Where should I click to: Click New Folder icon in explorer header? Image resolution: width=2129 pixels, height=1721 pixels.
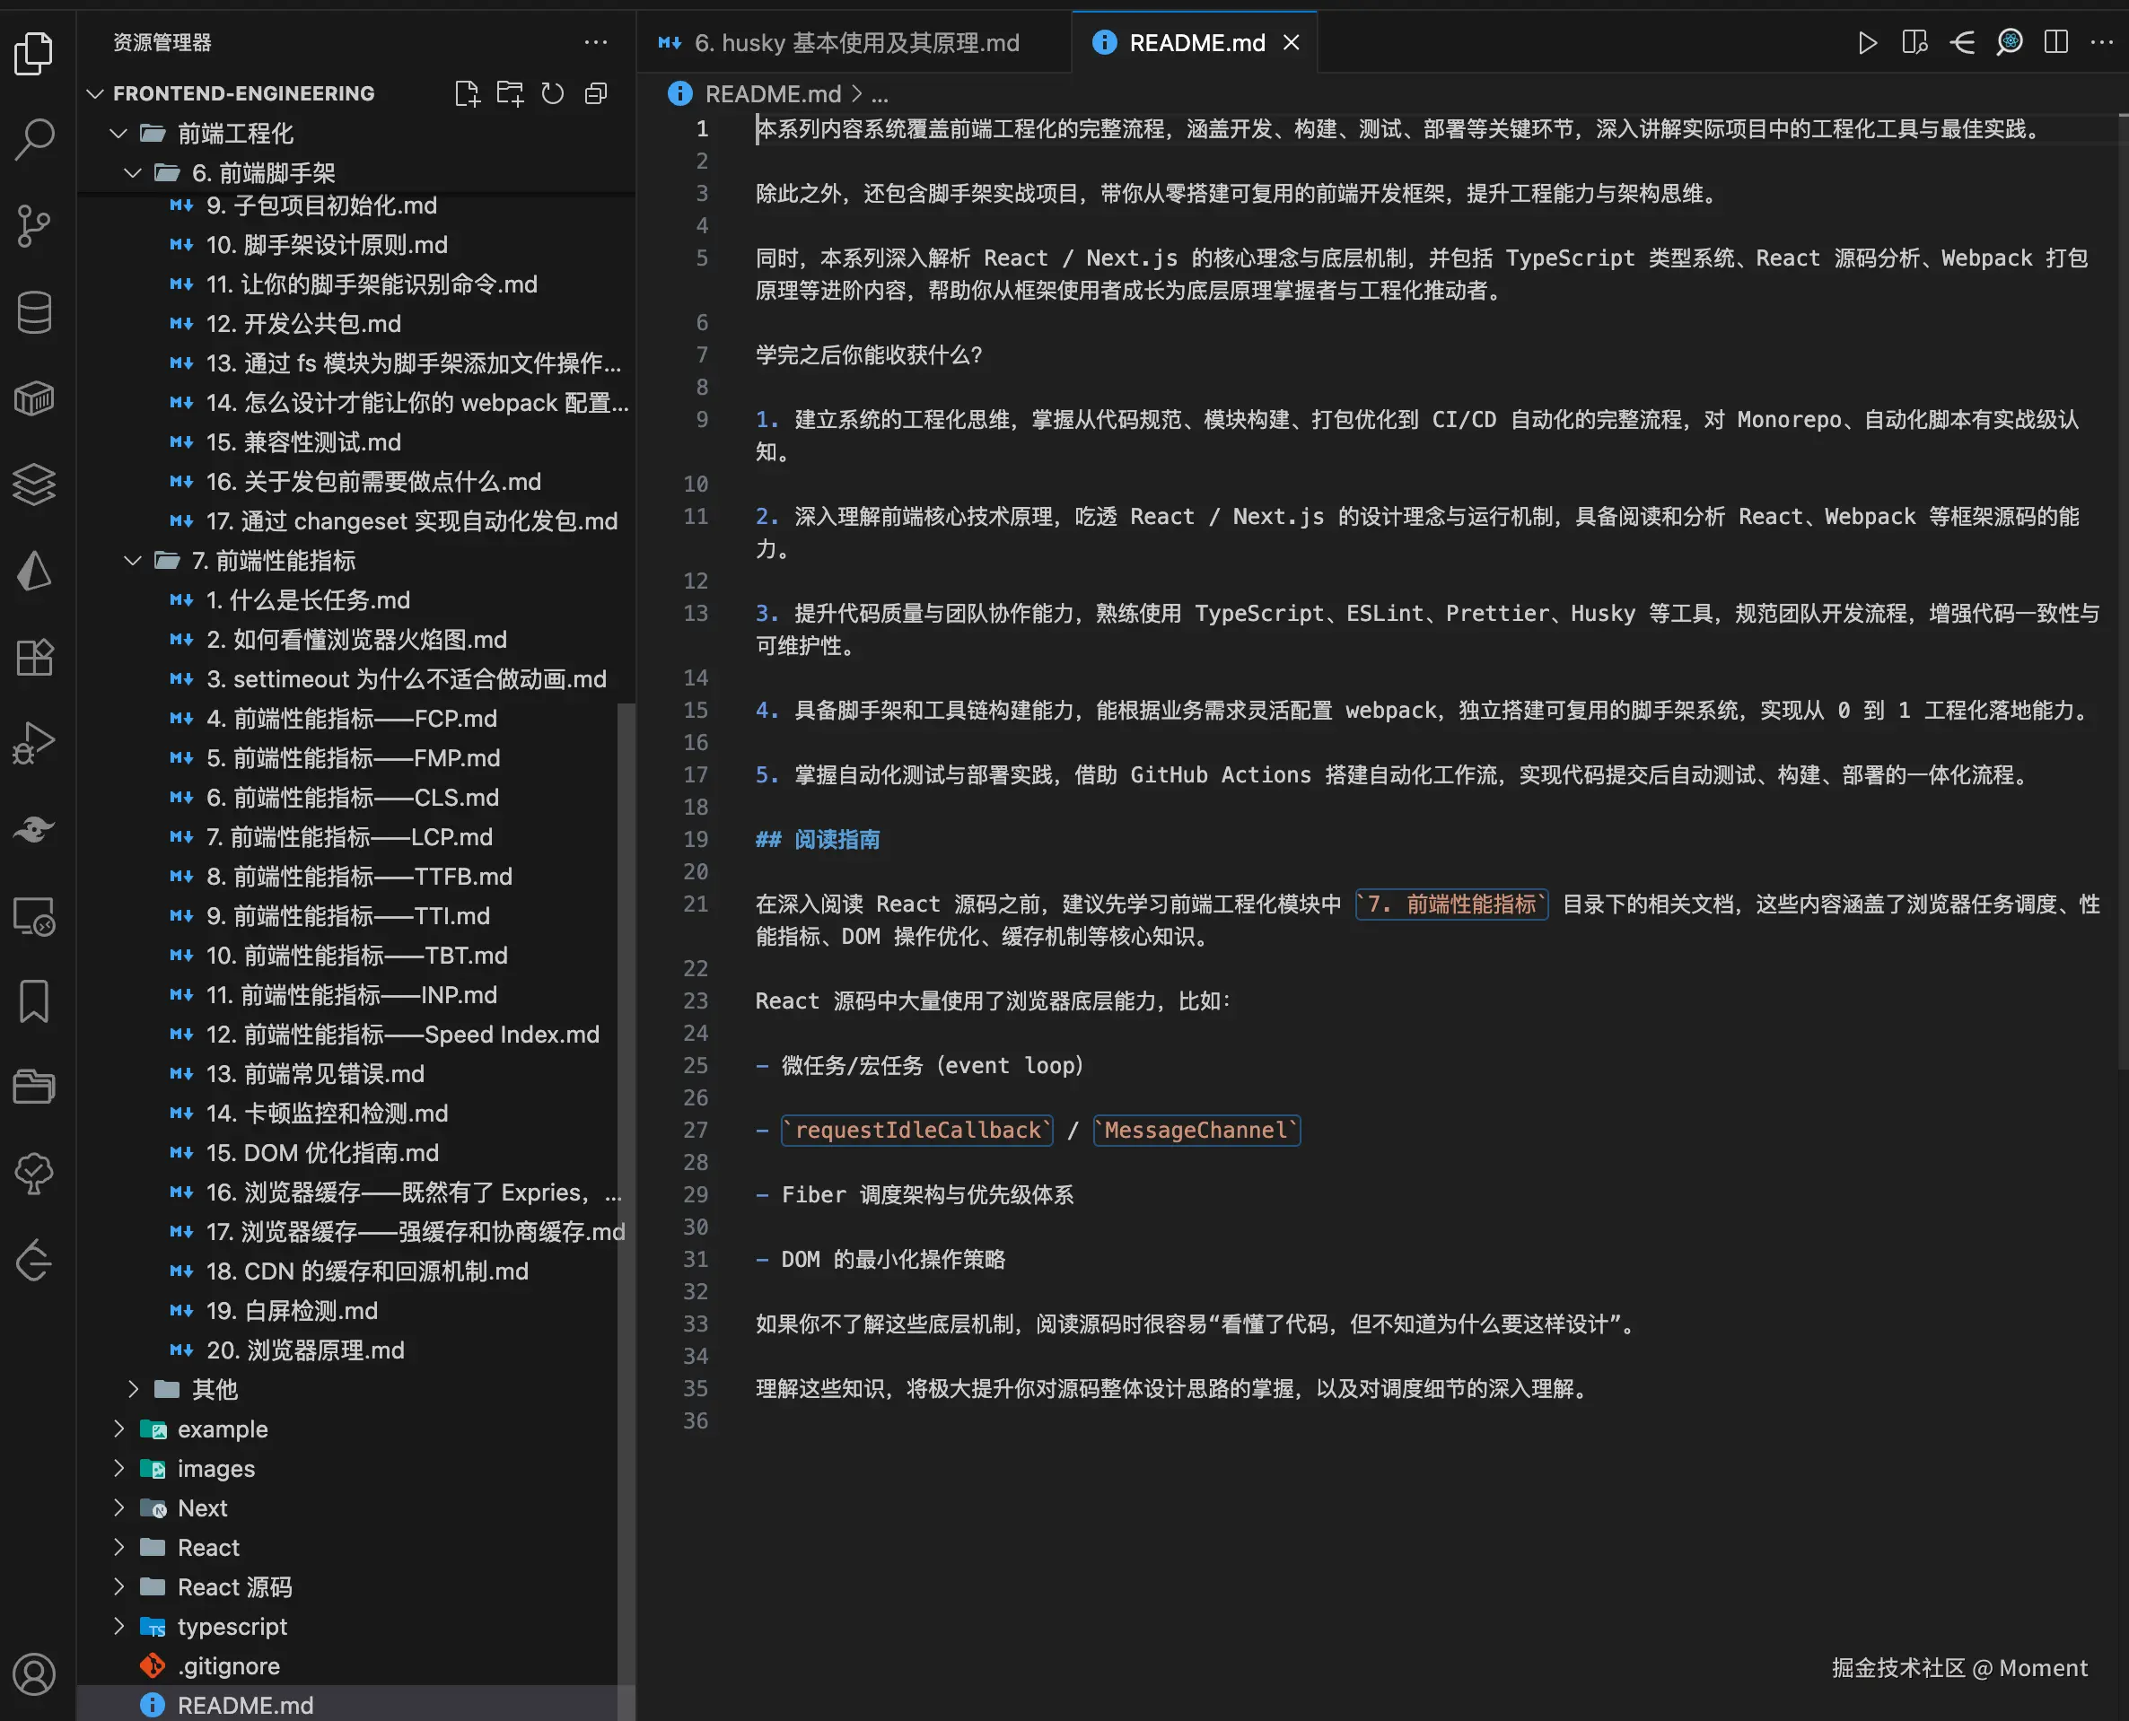[510, 93]
